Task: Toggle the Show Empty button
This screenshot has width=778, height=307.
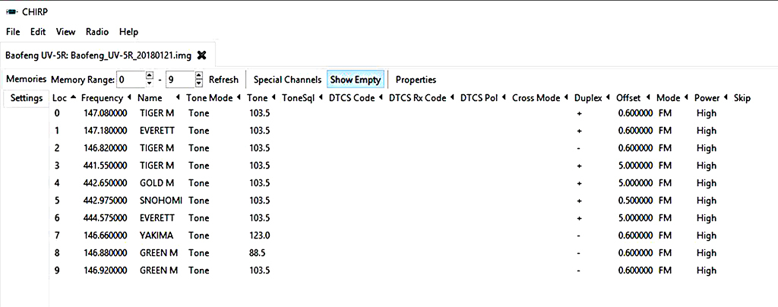Action: pyautogui.click(x=356, y=79)
